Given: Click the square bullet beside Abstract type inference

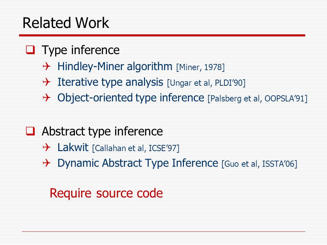Looking at the screenshot, I should [x=30, y=131].
